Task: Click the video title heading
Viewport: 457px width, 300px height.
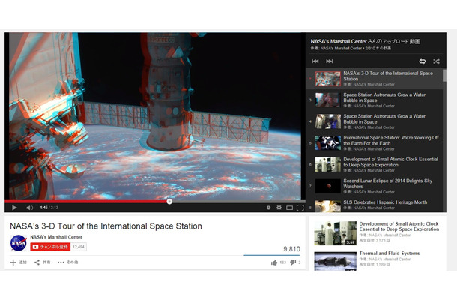Action: coord(106,226)
